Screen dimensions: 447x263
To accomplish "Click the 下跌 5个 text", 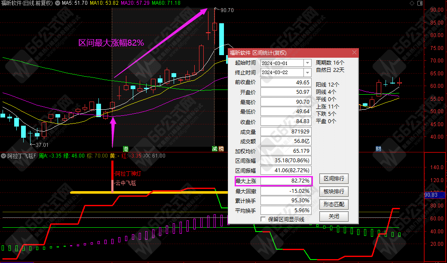I will click(326, 114).
